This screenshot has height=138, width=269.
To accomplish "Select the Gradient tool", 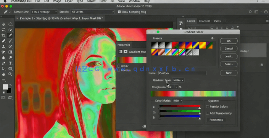I will point(10,52).
